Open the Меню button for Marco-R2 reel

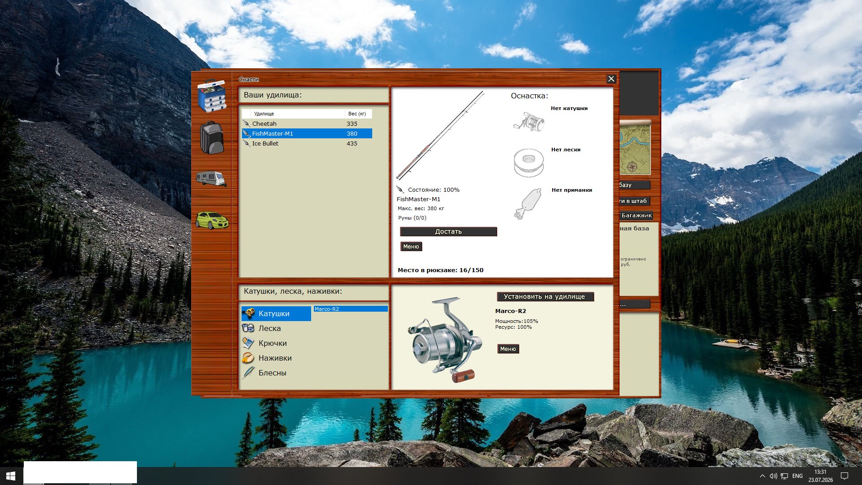508,349
